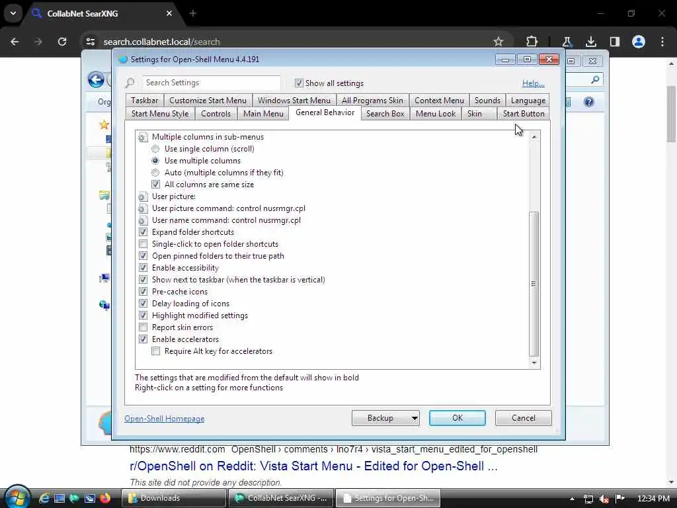Toggle Show next to taskbar checkbox
This screenshot has height=508, width=677.
pyautogui.click(x=143, y=280)
